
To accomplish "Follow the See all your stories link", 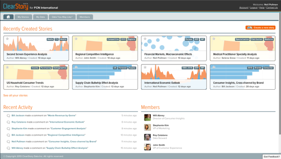I will click(15, 95).
